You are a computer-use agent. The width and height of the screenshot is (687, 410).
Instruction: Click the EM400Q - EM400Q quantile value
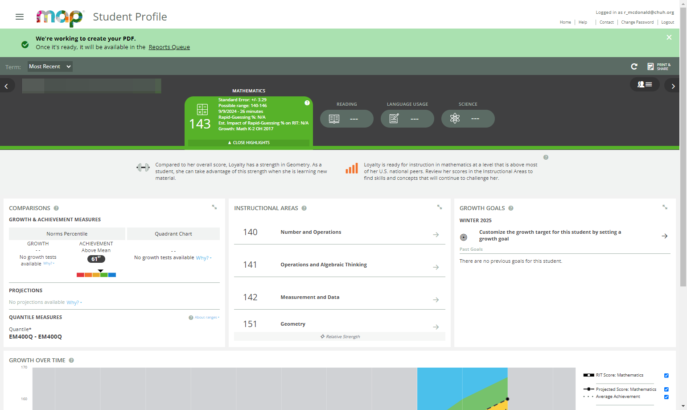click(35, 337)
